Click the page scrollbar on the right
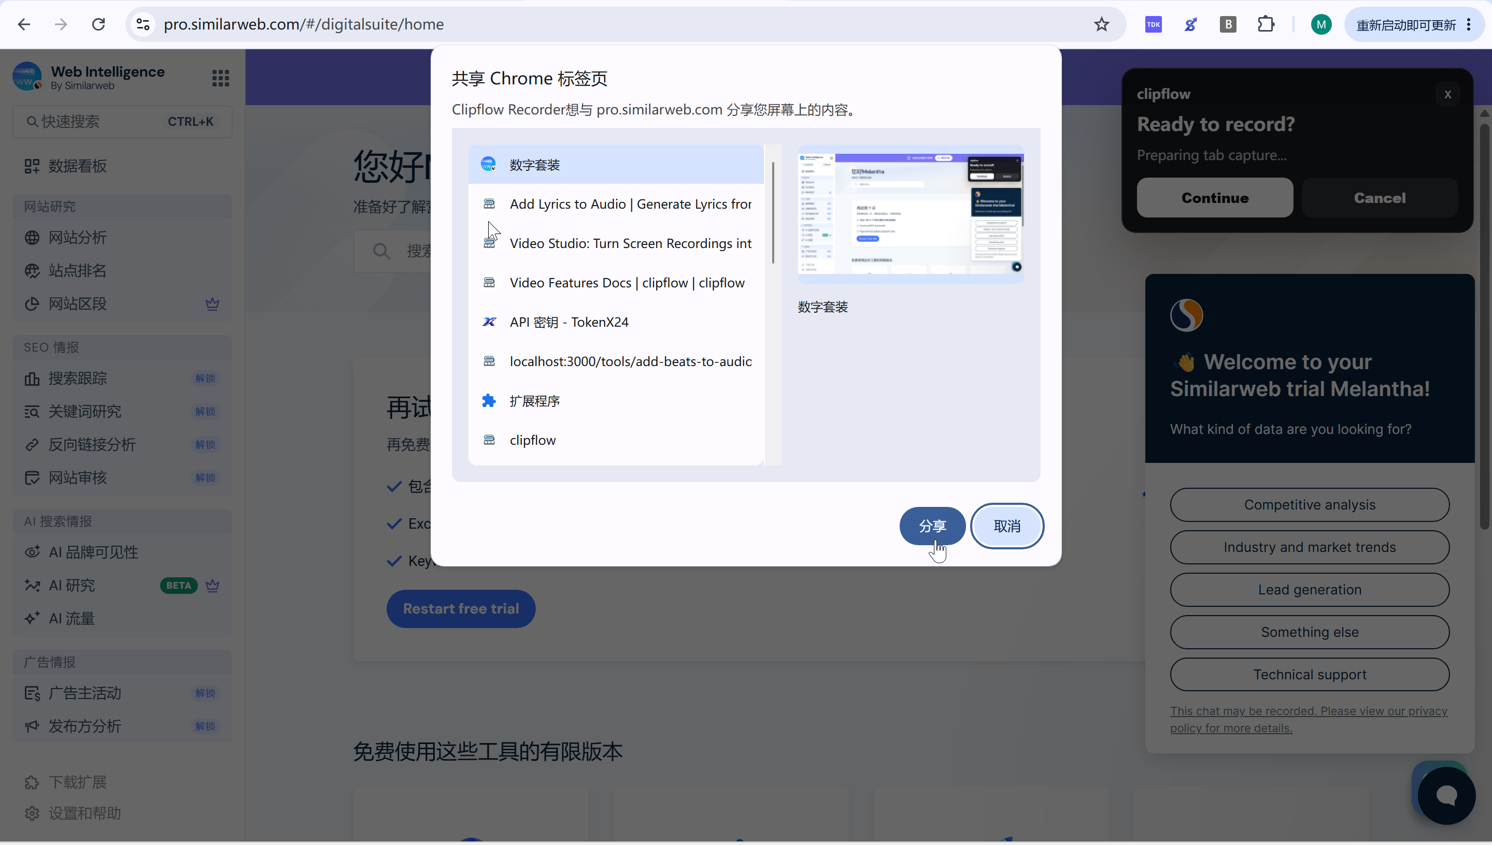This screenshot has height=845, width=1492. pyautogui.click(x=1484, y=325)
